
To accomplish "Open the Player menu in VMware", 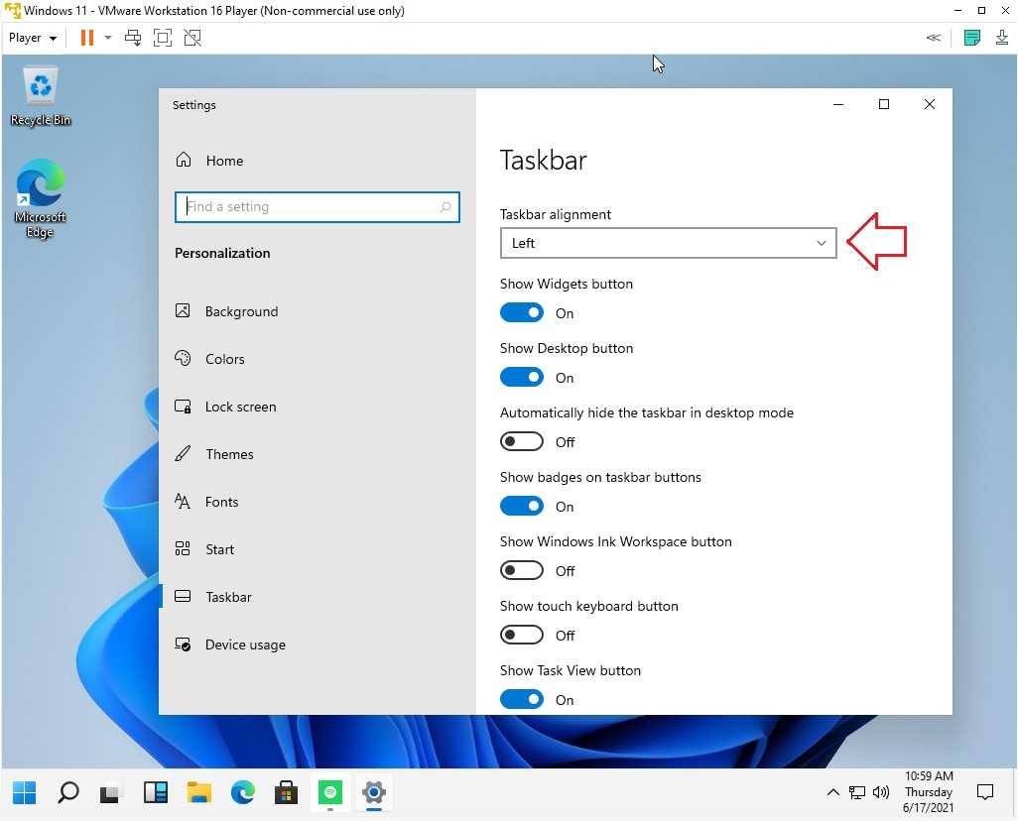I will (x=33, y=38).
